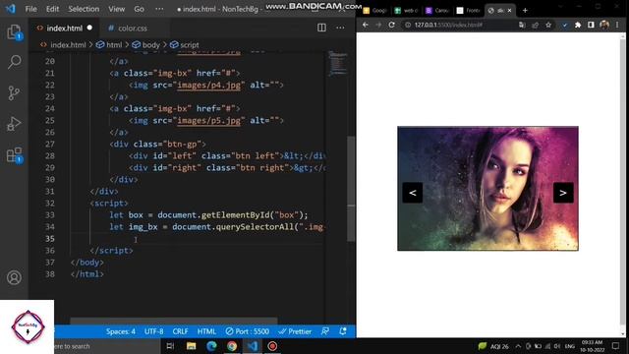The width and height of the screenshot is (629, 354).
Task: Change indentation via Spaces: 4
Action: (x=120, y=331)
